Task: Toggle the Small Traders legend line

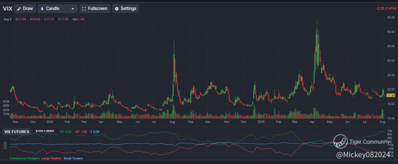Action: 73,158
